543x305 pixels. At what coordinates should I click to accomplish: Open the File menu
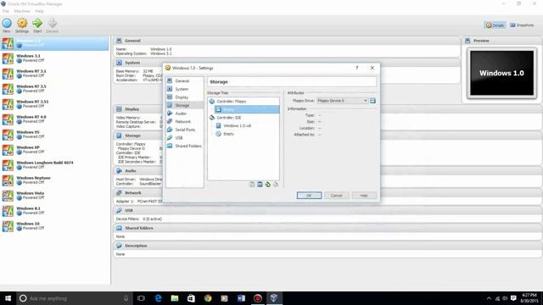click(6, 11)
